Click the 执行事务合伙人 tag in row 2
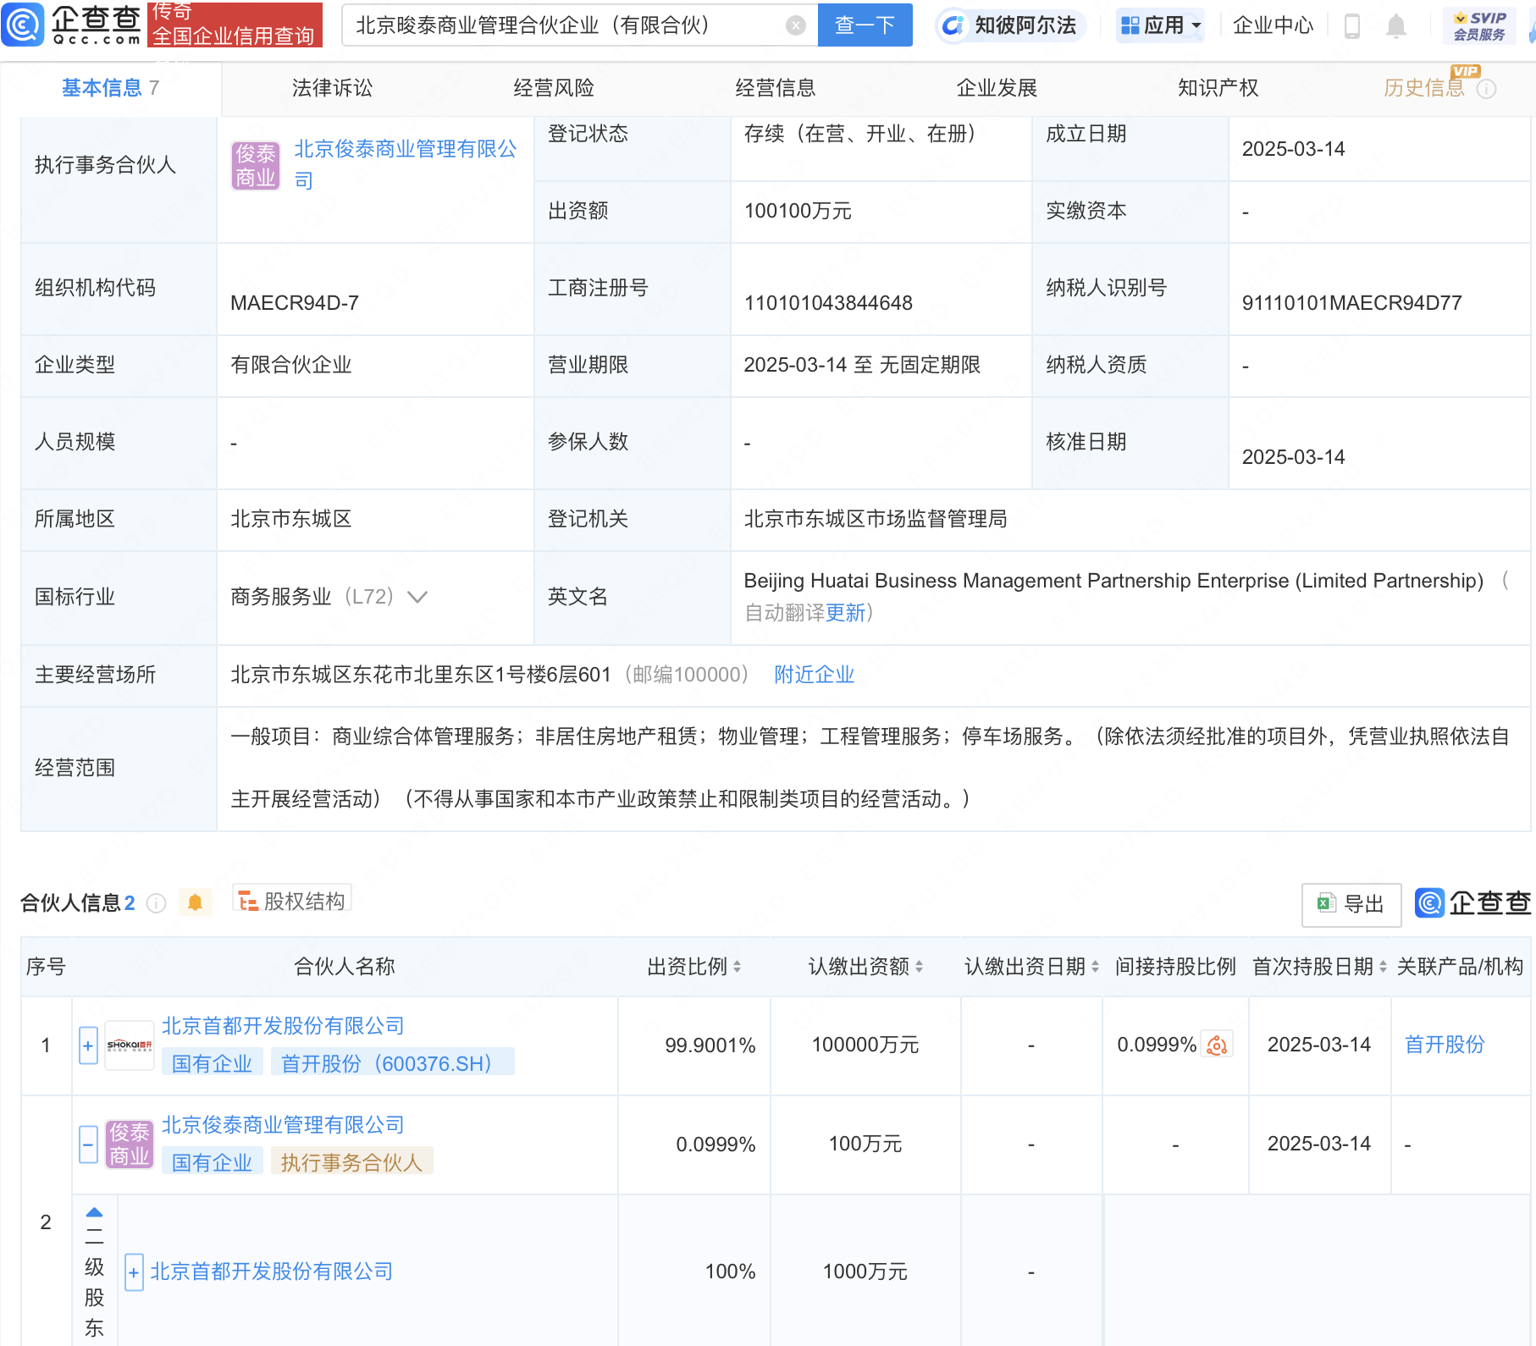Screen dimensions: 1536x1346 pyautogui.click(x=351, y=1162)
